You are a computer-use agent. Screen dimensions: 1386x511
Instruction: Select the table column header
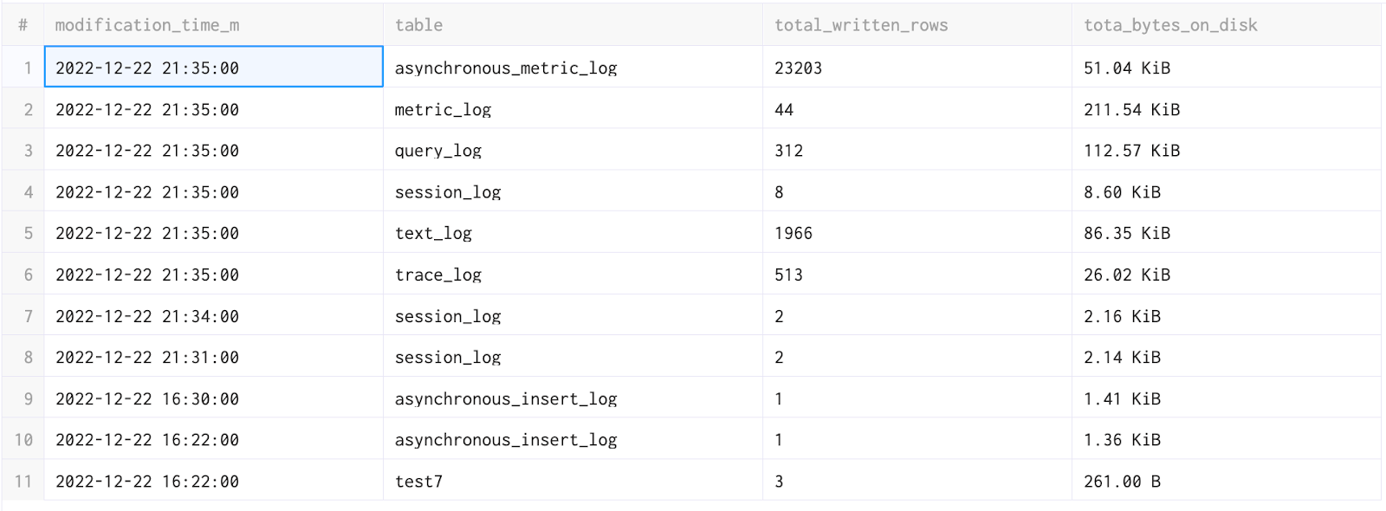click(x=419, y=25)
